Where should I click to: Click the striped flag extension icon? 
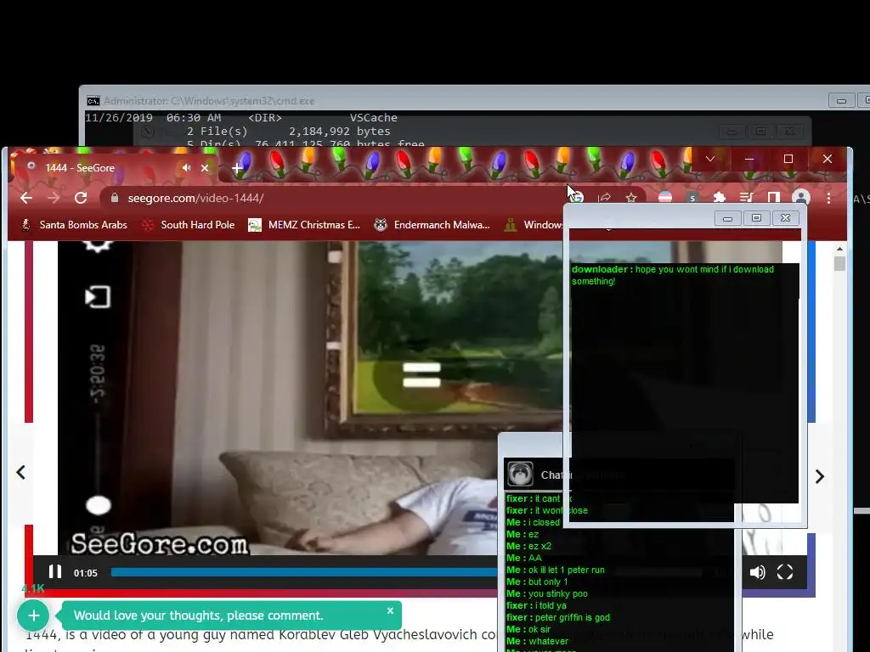point(665,197)
